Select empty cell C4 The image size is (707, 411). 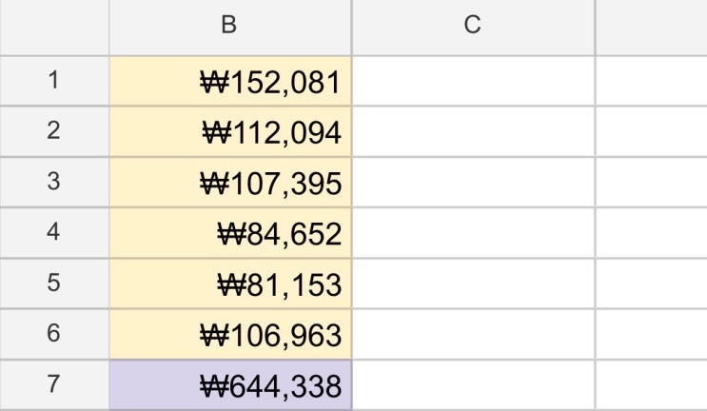click(x=472, y=234)
